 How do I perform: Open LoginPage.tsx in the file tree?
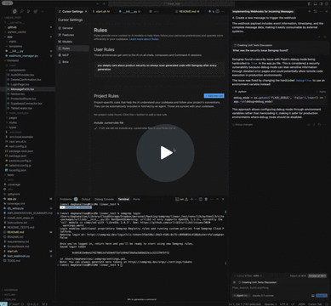coord(20,84)
